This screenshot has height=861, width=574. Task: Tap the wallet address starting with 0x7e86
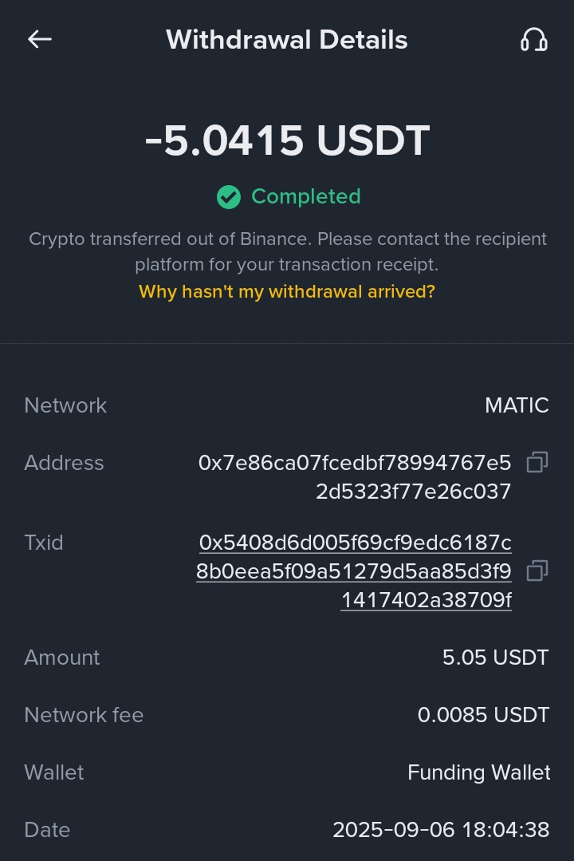coord(355,477)
